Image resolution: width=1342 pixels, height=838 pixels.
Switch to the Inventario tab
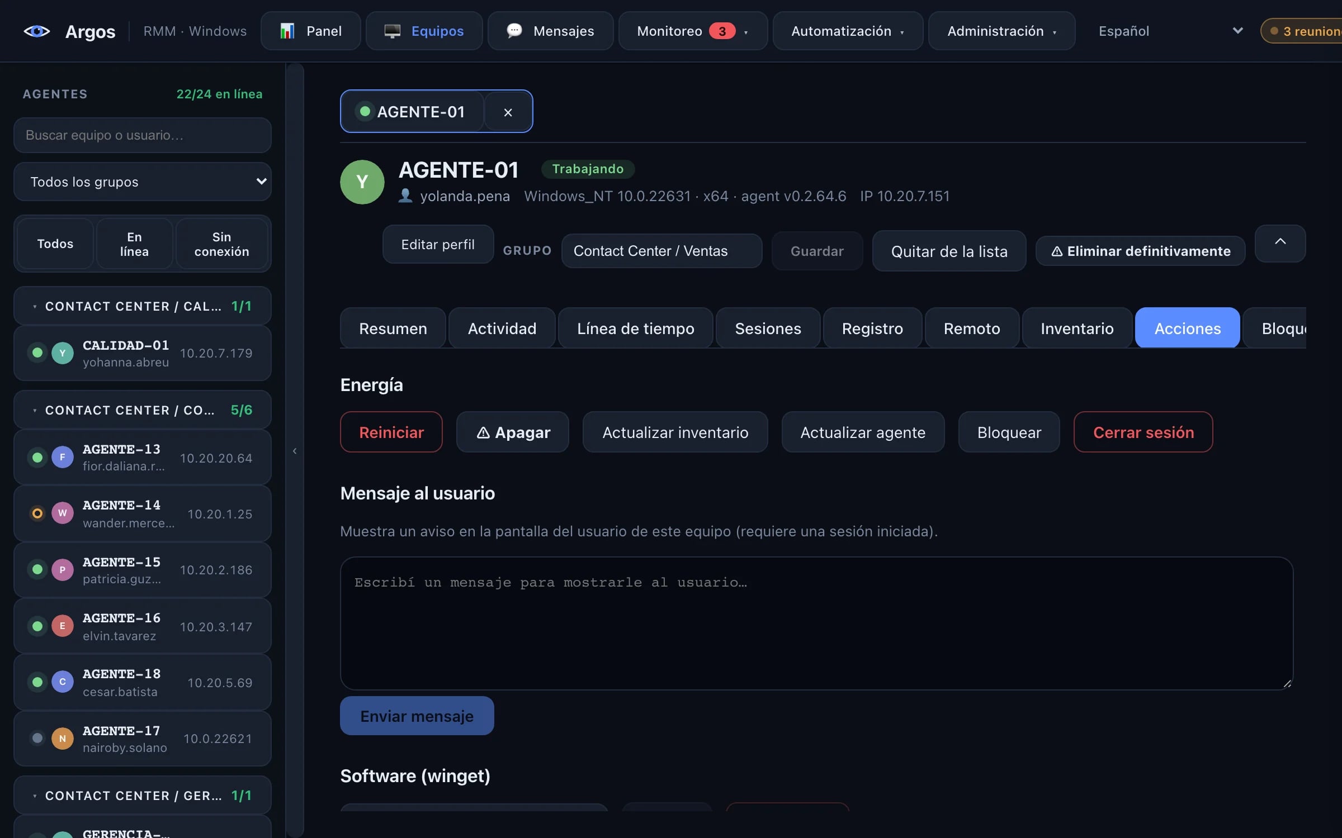[x=1077, y=328]
